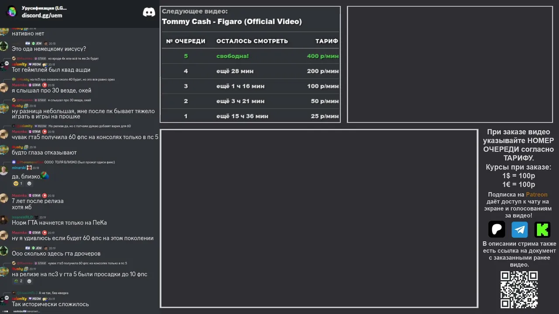
Task: Open the green Kick icon
Action: [x=542, y=229]
